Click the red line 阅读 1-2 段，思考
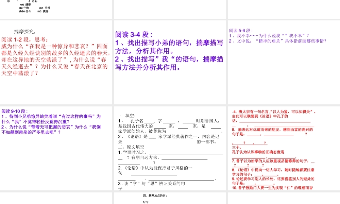This screenshot has width=340, height=204. [25, 39]
